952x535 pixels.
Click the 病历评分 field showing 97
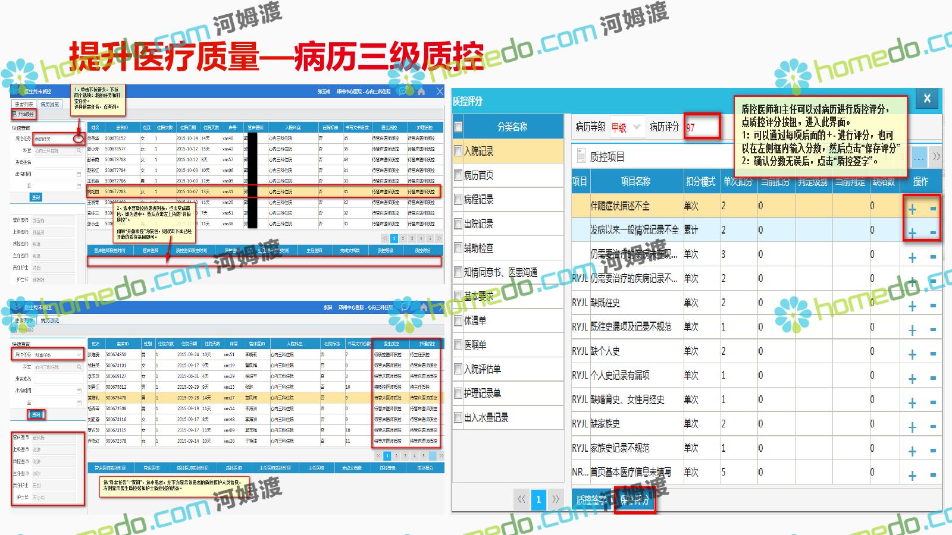click(702, 127)
